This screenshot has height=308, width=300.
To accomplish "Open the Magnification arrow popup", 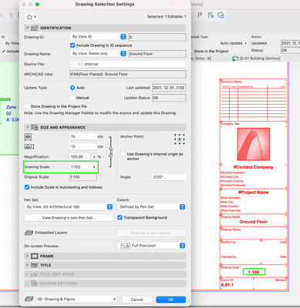I will [x=94, y=157].
